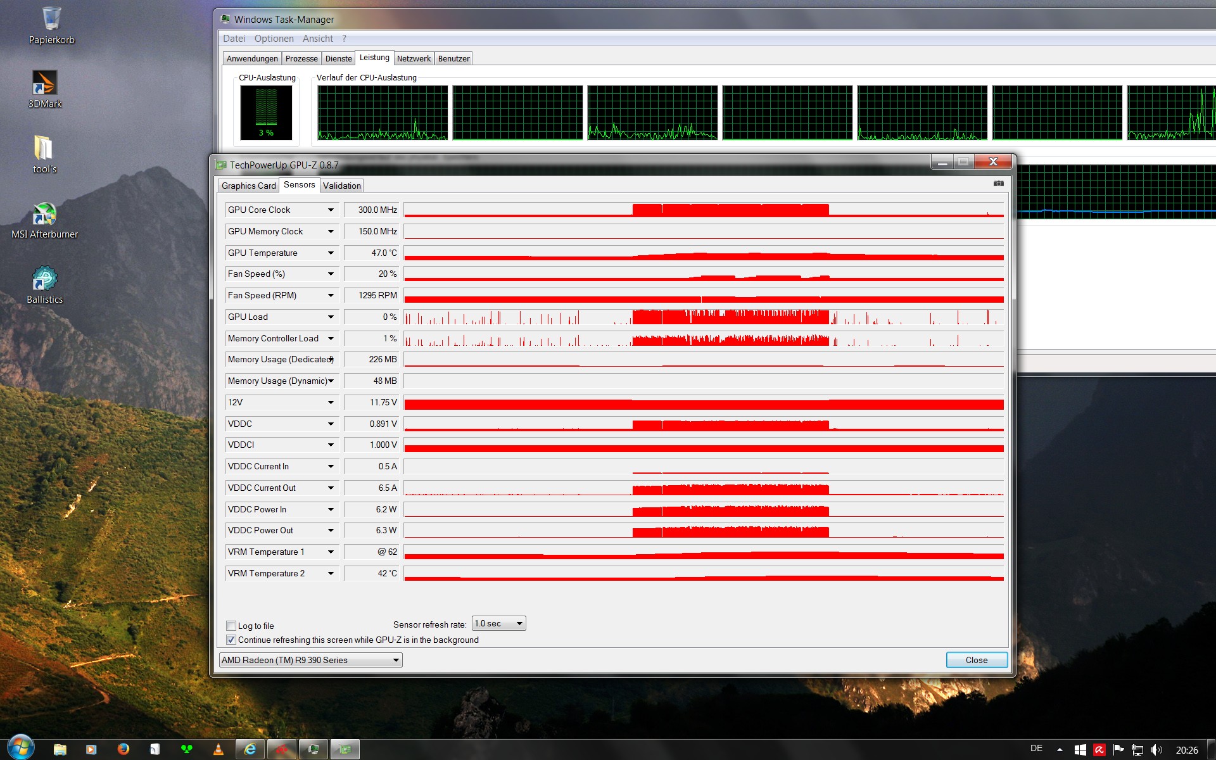Click the Close button in GPU-Z
Image resolution: width=1216 pixels, height=760 pixels.
pos(976,660)
